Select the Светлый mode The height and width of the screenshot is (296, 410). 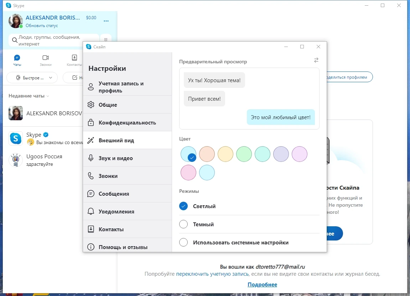click(183, 206)
